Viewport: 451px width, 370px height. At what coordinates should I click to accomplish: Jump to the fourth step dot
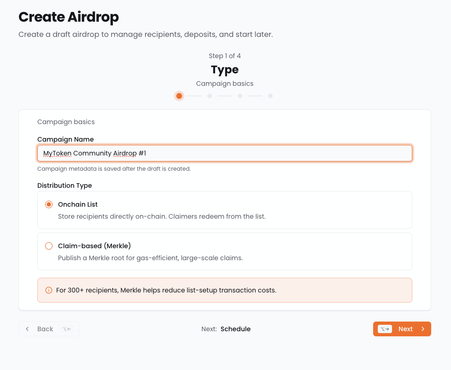click(270, 96)
